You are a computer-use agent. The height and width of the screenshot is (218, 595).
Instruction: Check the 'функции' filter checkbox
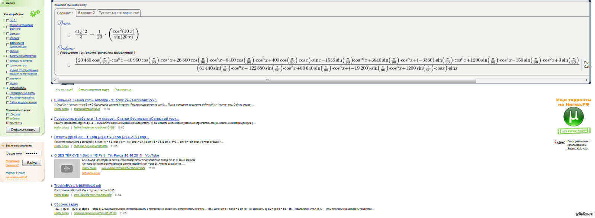pos(7,34)
